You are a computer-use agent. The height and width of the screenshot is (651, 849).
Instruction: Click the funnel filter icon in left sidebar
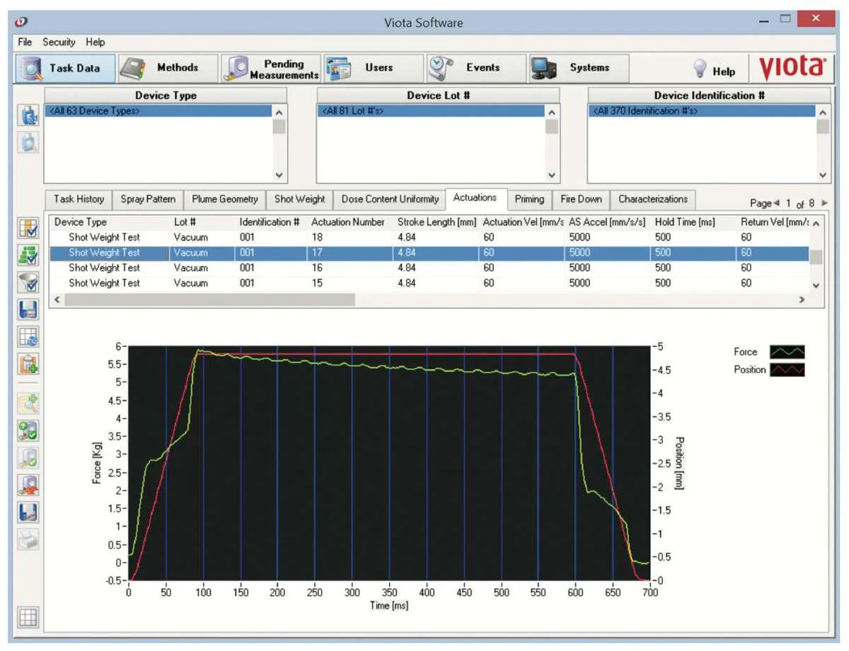tap(28, 283)
